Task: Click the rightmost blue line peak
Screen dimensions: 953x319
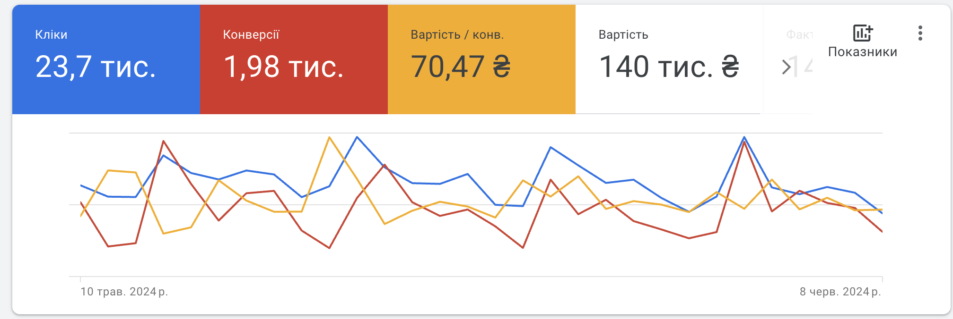Action: pos(744,137)
